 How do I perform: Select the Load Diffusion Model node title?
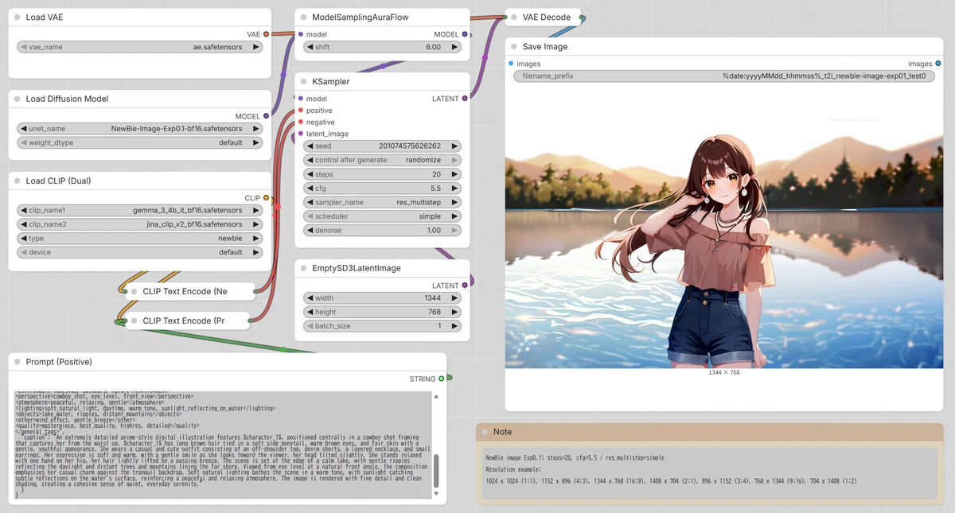point(67,99)
